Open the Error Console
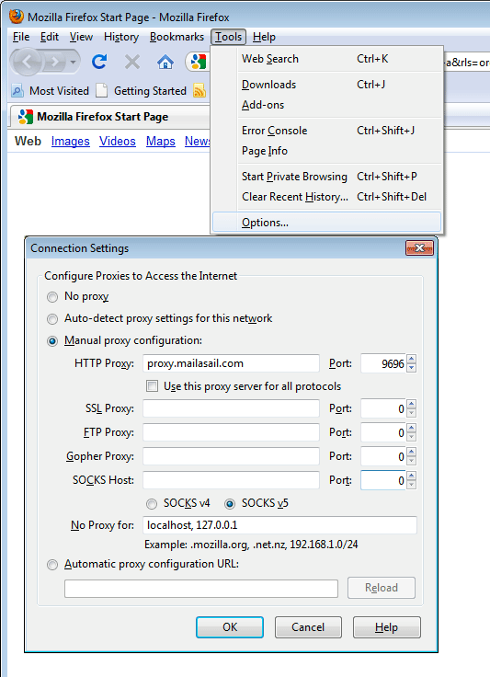Screen dimensions: 490x677 pos(327,131)
